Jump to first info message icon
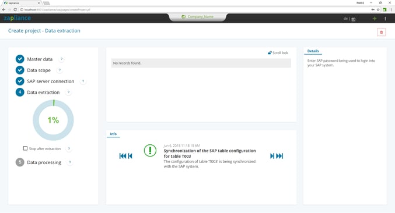 [123, 156]
